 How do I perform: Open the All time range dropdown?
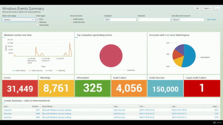tap(18, 20)
